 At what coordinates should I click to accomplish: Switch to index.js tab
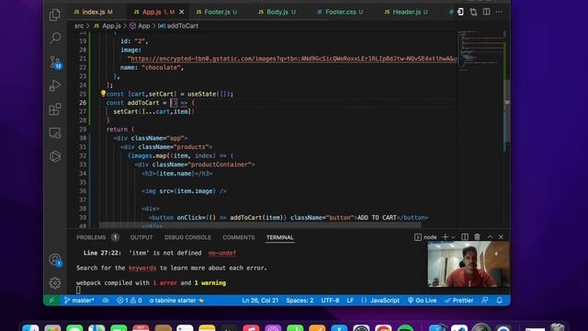tap(94, 12)
